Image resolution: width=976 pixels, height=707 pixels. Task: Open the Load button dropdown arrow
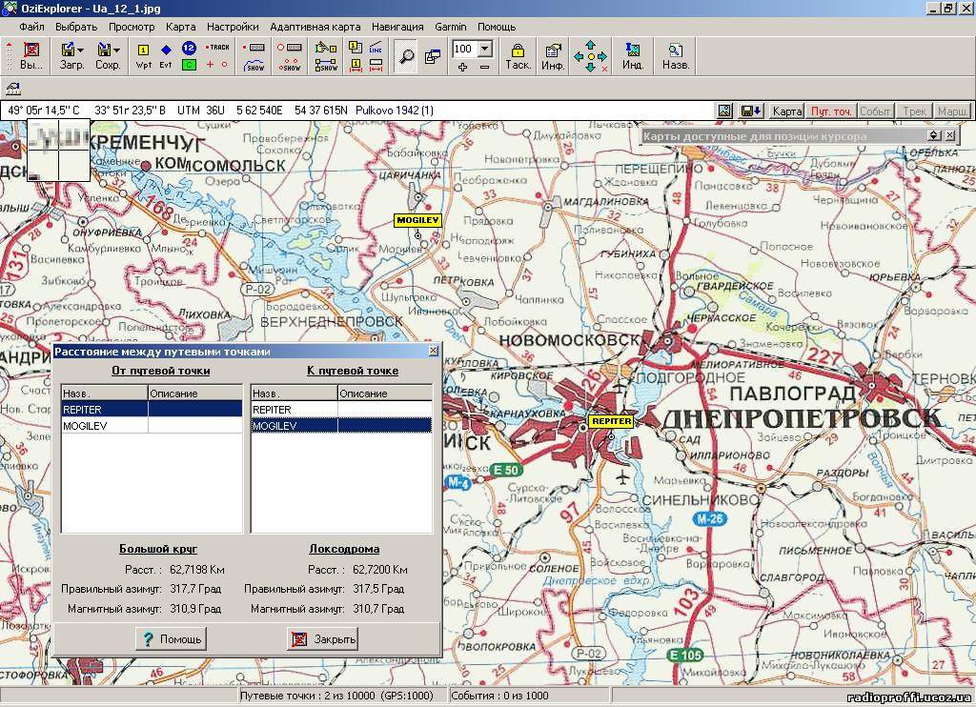(x=80, y=50)
